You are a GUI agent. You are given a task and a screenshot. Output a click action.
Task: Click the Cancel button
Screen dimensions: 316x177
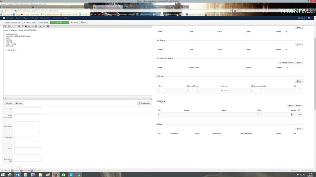click(74, 22)
